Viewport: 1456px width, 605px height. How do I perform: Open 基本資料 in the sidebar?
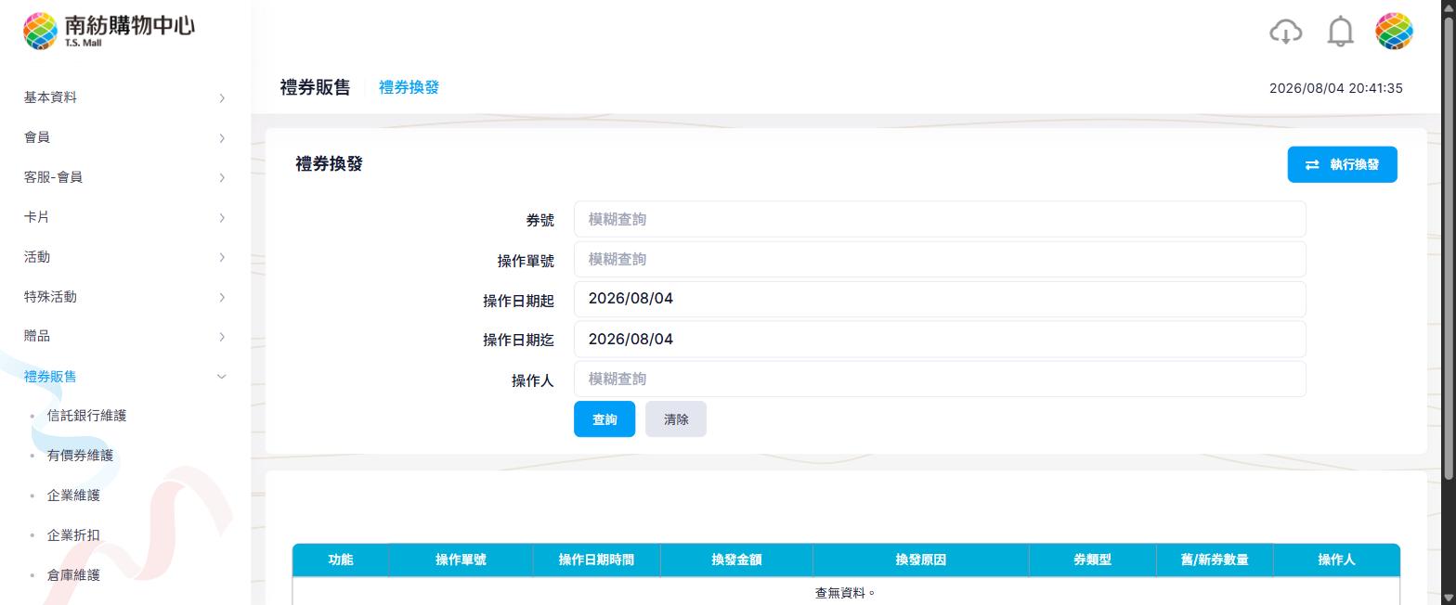pyautogui.click(x=50, y=97)
